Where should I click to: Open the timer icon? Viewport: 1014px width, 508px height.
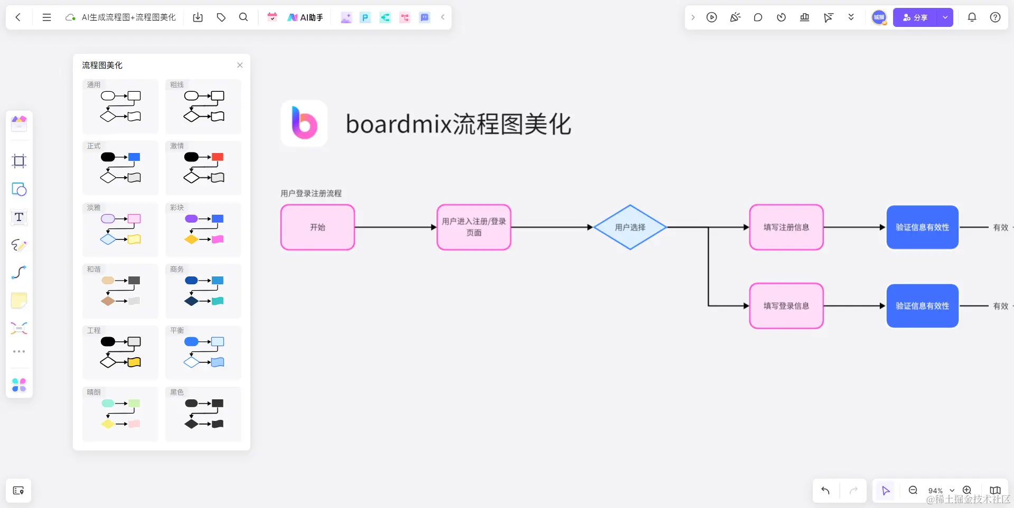(x=781, y=17)
